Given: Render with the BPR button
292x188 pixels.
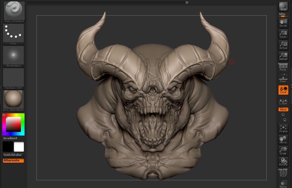Looking at the screenshot, I should pyautogui.click(x=283, y=6).
